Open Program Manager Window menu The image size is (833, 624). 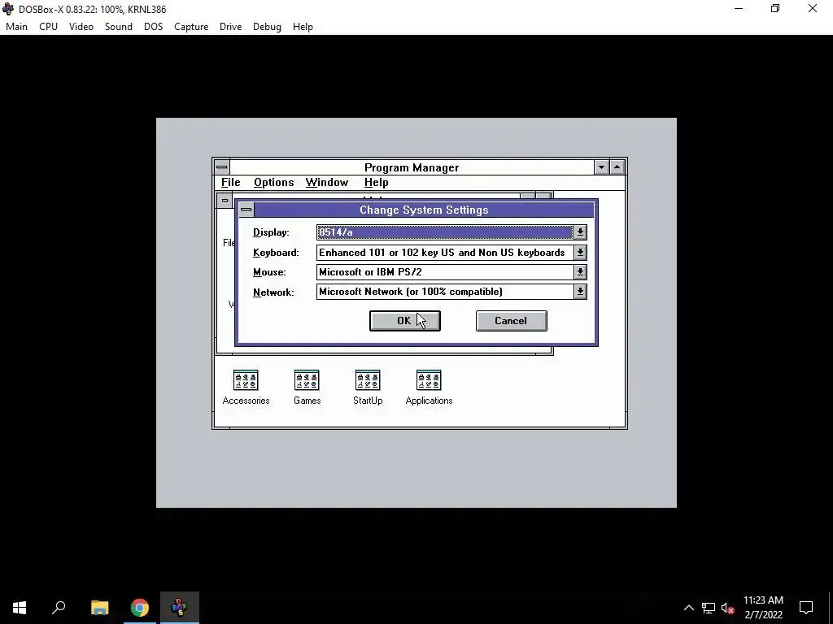[327, 183]
